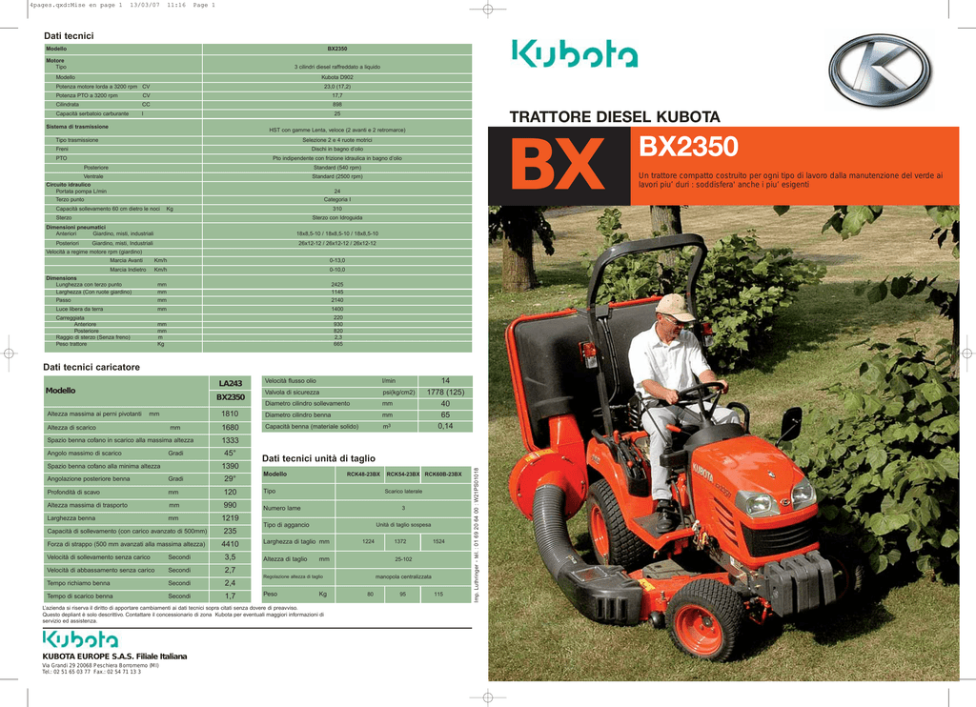The image size is (976, 707).
Task: Click the 'Luce libera da terra' row label
Action: pos(79,310)
